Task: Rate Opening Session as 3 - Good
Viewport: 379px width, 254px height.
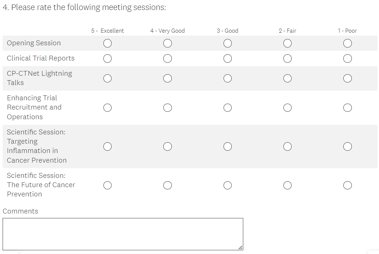Action: (x=228, y=43)
